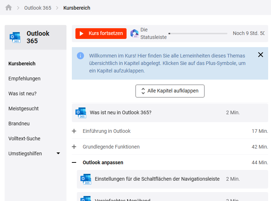Screen dimensions: 271x201
Task: Select Kursbereich in the sidebar menu
Action: (x=22, y=64)
